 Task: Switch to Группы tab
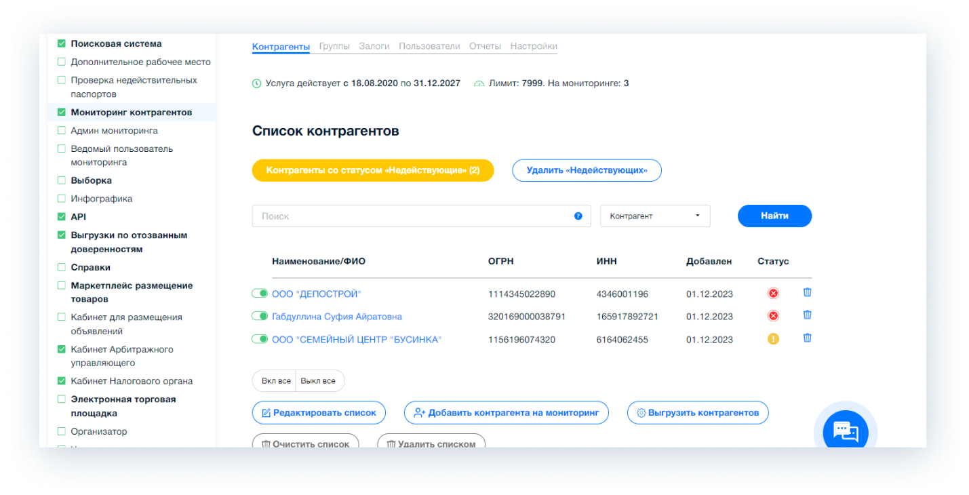334,46
